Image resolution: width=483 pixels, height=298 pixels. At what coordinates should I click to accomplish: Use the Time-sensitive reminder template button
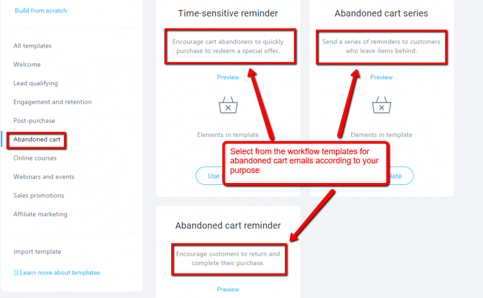209,176
